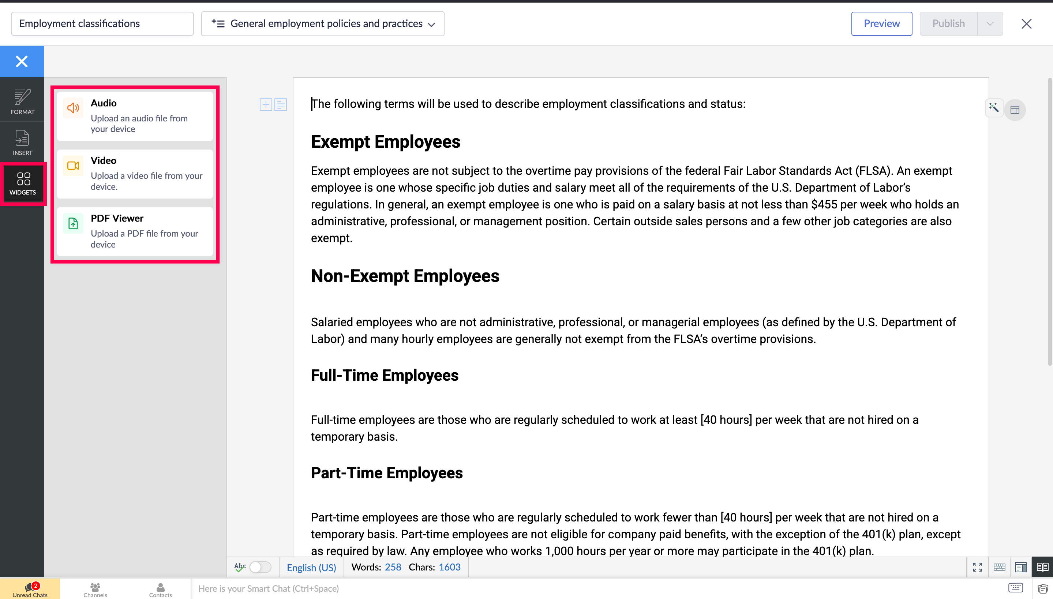This screenshot has height=599, width=1053.
Task: Open the Format panel in sidebar
Action: click(x=22, y=102)
